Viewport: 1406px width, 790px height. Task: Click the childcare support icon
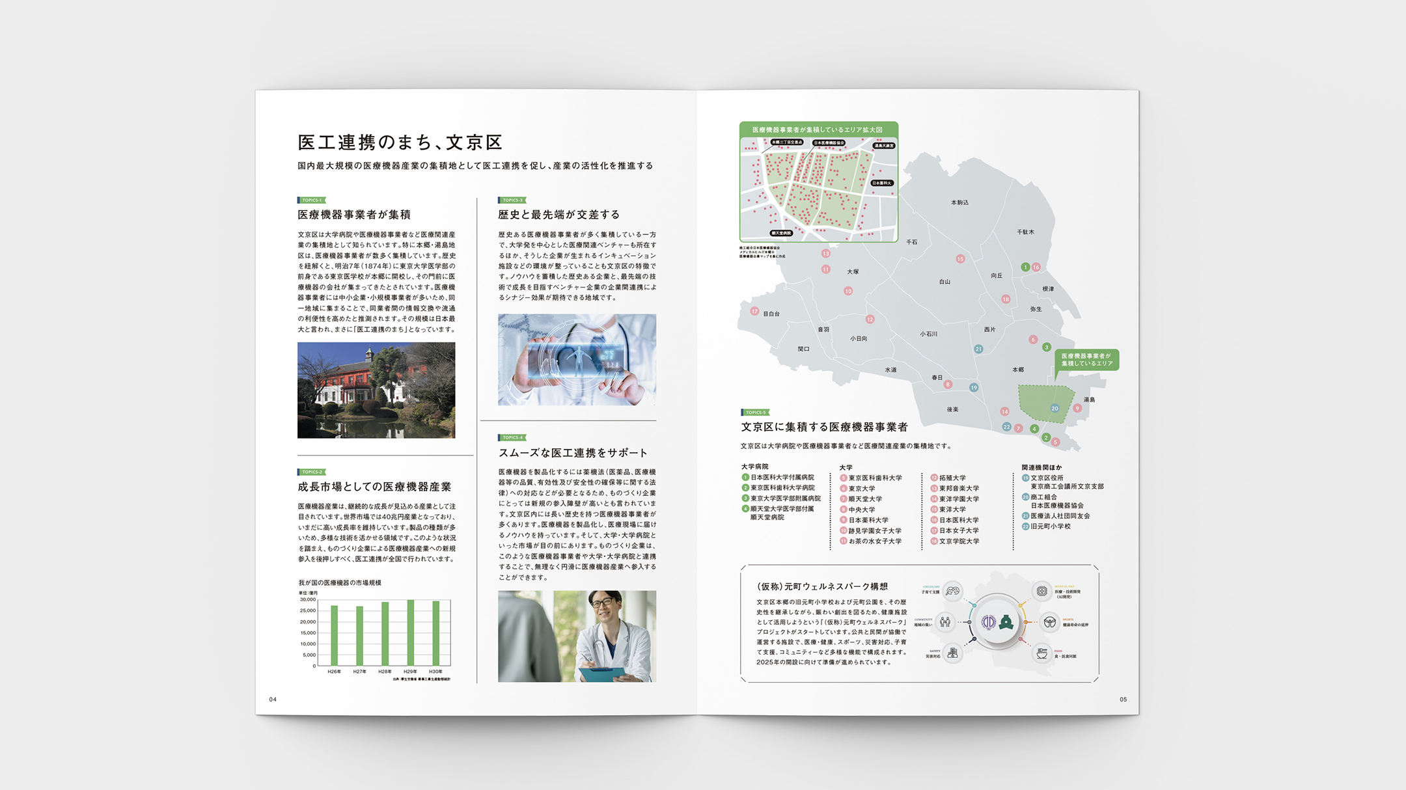tap(952, 591)
